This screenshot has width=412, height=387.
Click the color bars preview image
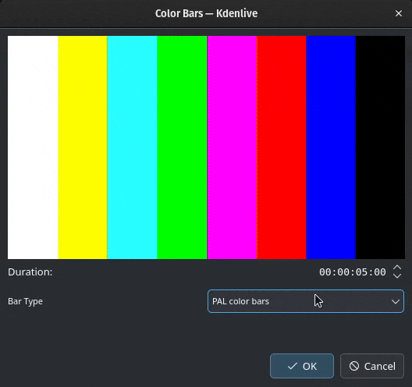(x=206, y=147)
